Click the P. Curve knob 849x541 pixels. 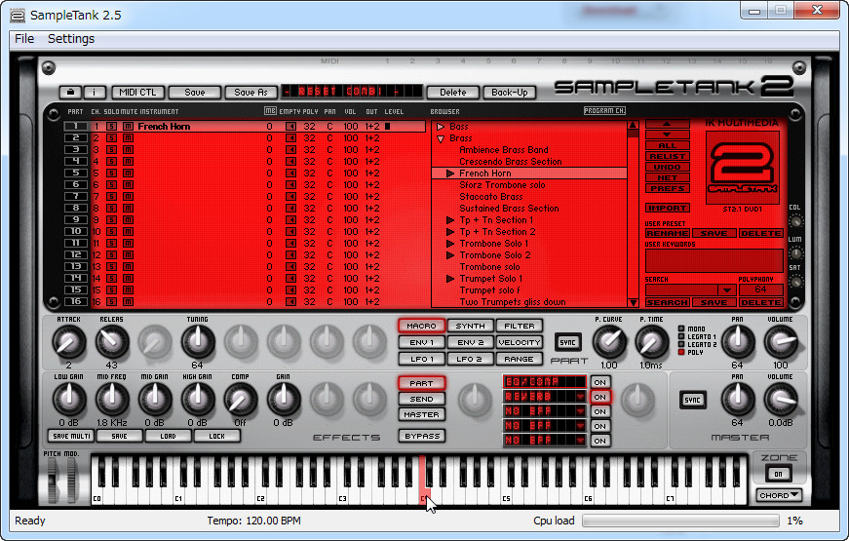tap(609, 342)
